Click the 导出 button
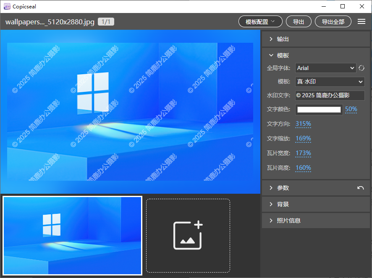Screen dimensions: 372x278 tap(299, 22)
